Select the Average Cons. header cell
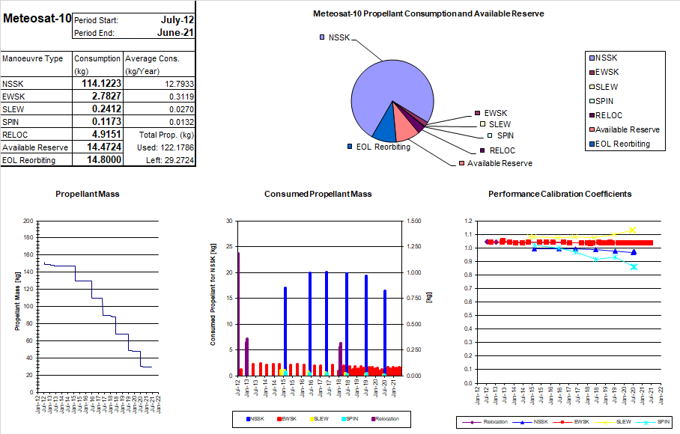The image size is (680, 434). click(x=160, y=64)
